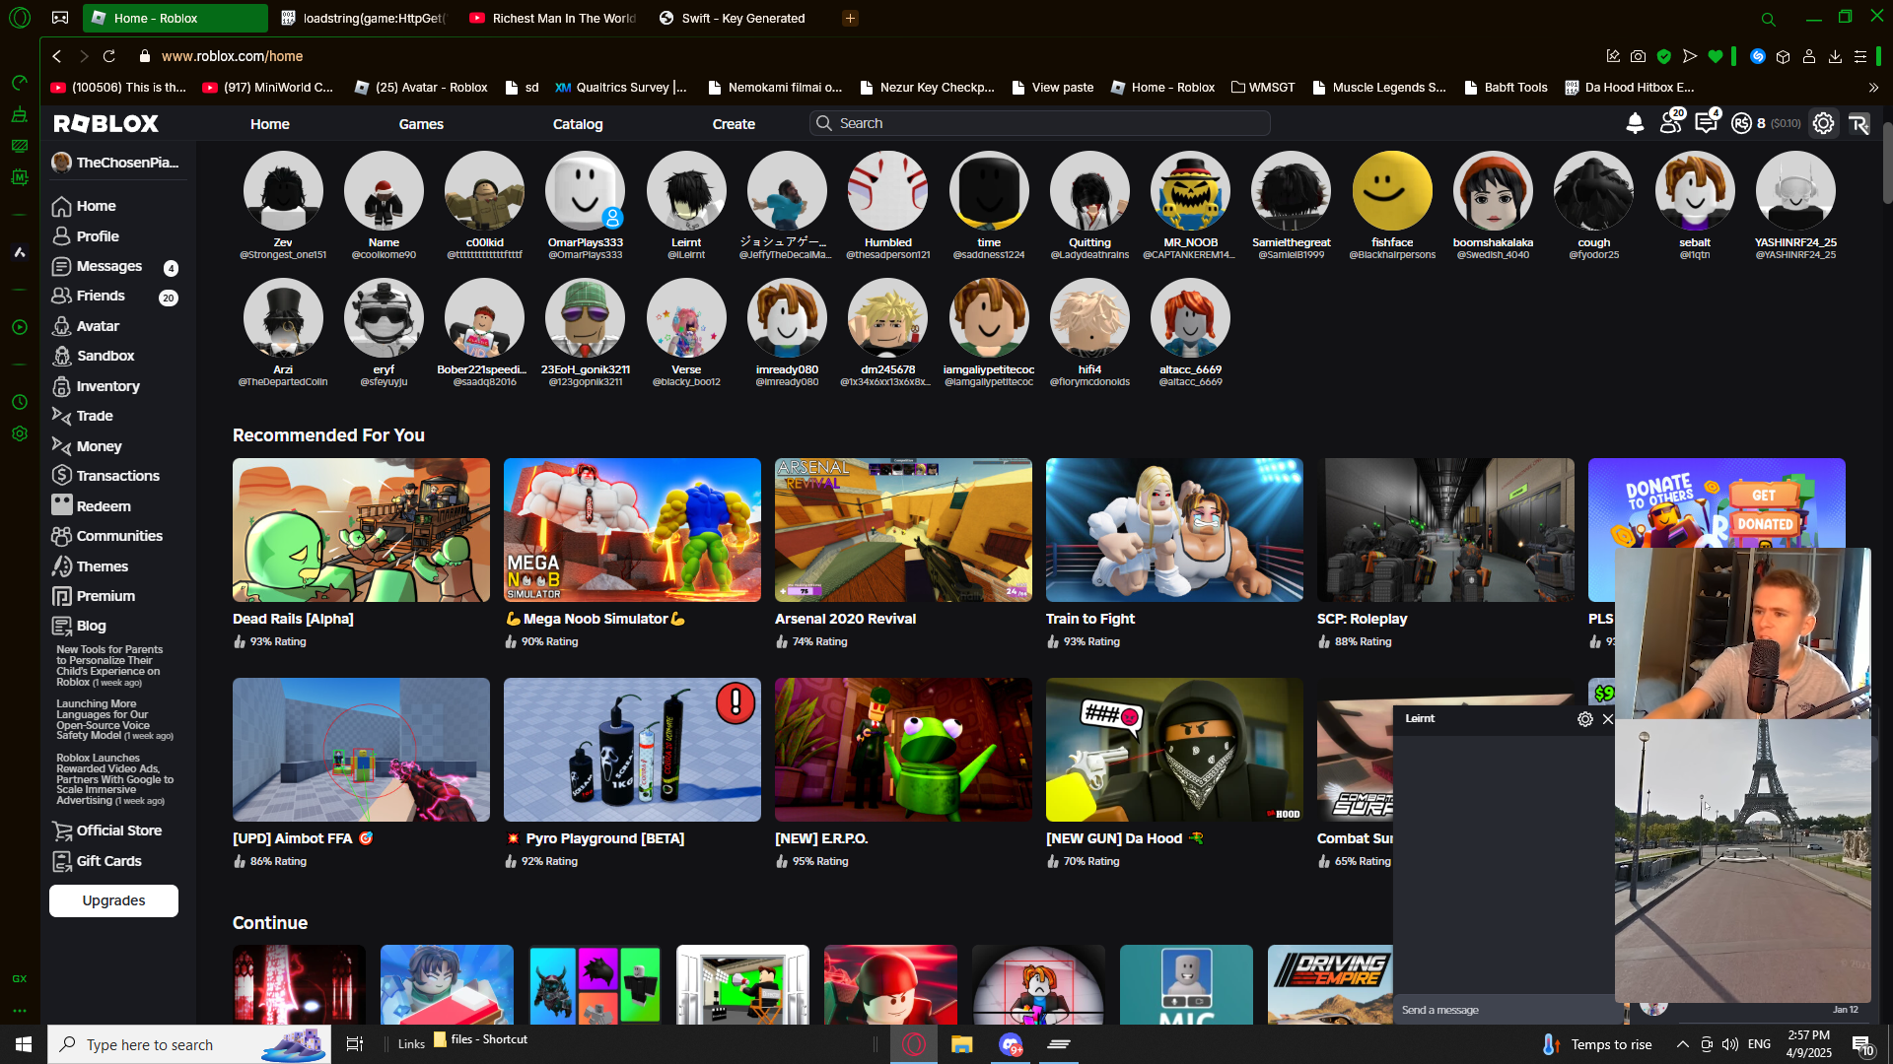Click the Roblox search field
This screenshot has width=1893, height=1064.
click(1039, 123)
